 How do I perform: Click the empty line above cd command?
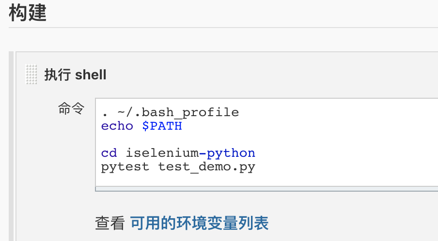pyautogui.click(x=266, y=140)
